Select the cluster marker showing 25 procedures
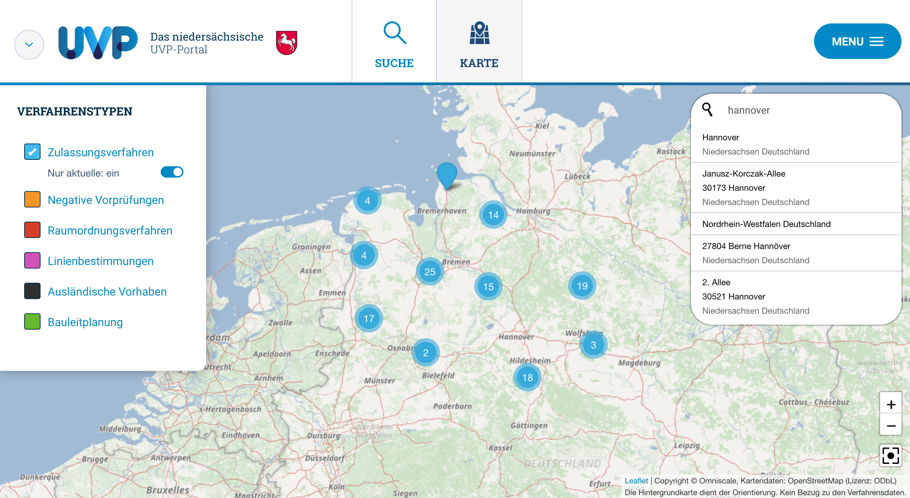910x498 pixels. click(430, 272)
